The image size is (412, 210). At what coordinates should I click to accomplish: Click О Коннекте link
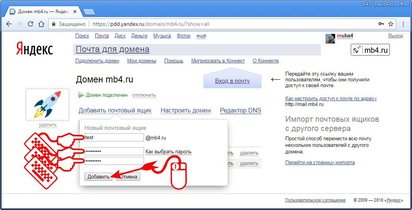[266, 61]
